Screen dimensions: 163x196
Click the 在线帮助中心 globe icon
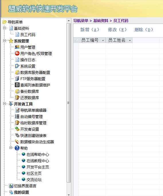click(x=23, y=154)
